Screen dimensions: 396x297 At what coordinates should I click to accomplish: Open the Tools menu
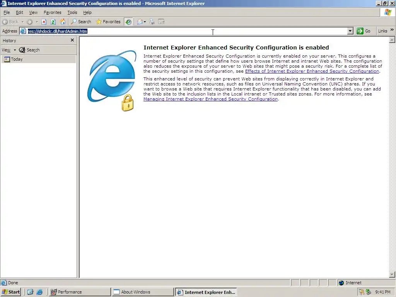[72, 12]
